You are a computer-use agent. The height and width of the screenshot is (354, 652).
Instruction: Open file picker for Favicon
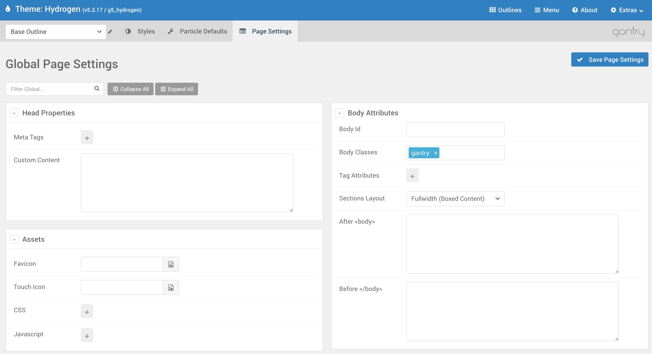[171, 264]
